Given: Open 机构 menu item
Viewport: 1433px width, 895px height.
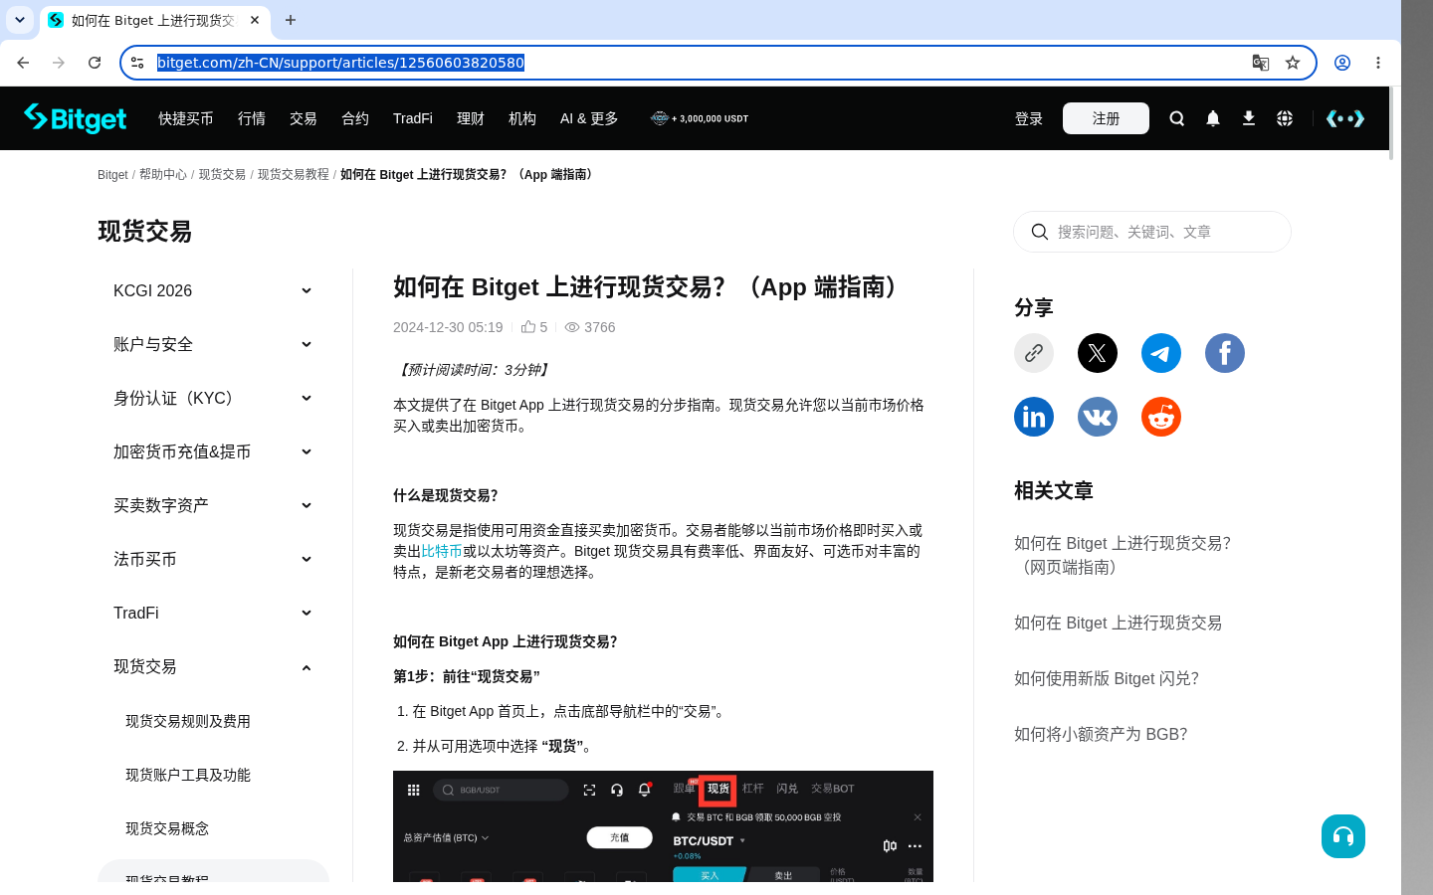Looking at the screenshot, I should tap(522, 118).
